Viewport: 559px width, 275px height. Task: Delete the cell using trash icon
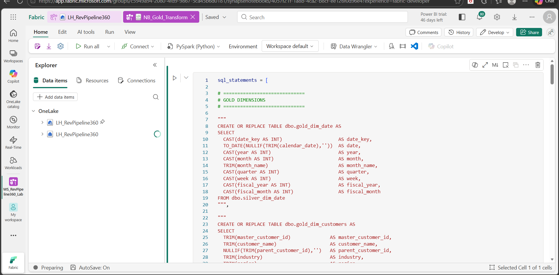538,65
